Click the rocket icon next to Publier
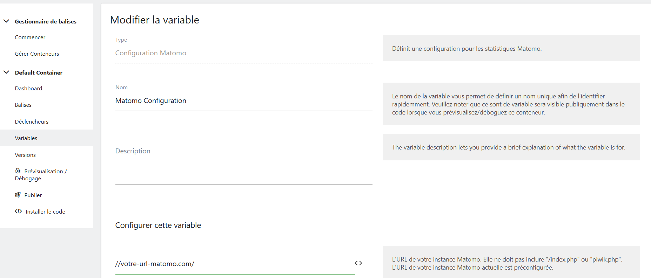 point(18,195)
